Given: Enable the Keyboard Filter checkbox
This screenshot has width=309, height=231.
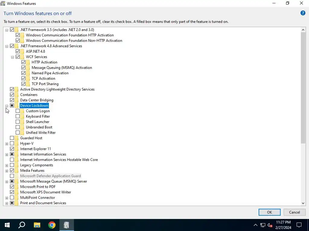Looking at the screenshot, I should (18, 116).
